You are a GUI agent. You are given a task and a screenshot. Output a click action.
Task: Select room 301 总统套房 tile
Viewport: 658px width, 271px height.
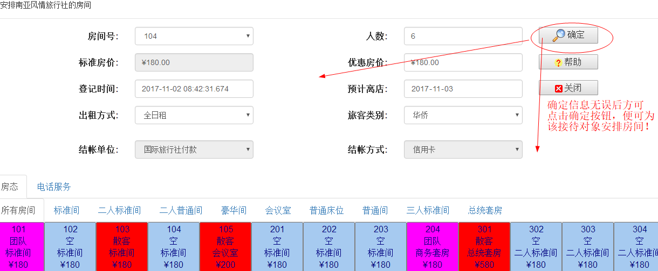pyautogui.click(x=485, y=247)
